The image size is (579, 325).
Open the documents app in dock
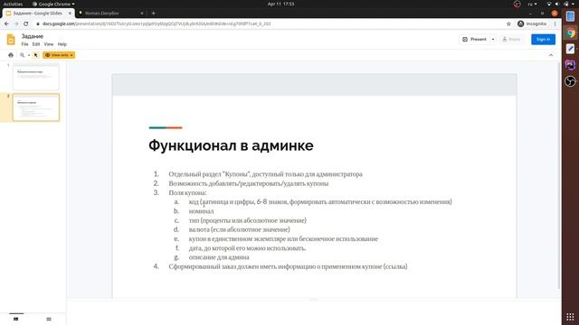pos(570,16)
